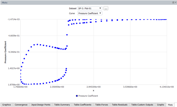
Task: Open the Table:Custom Outputs tab
Action: 142,105
